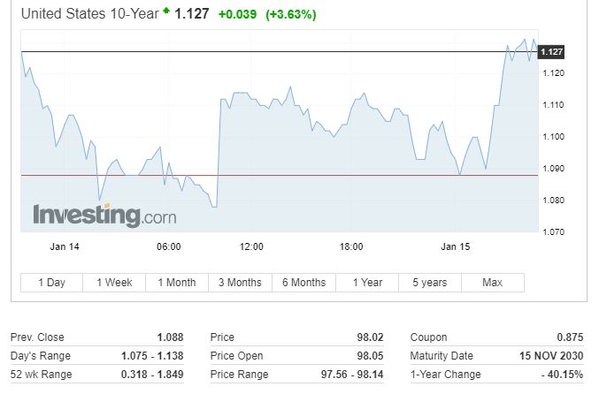
Task: Click the Jan 15 date marker
Action: coord(456,246)
